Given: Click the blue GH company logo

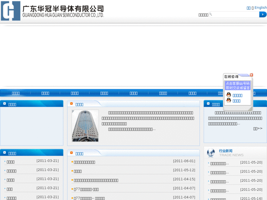Looking at the screenshot, I should click(x=11, y=11).
